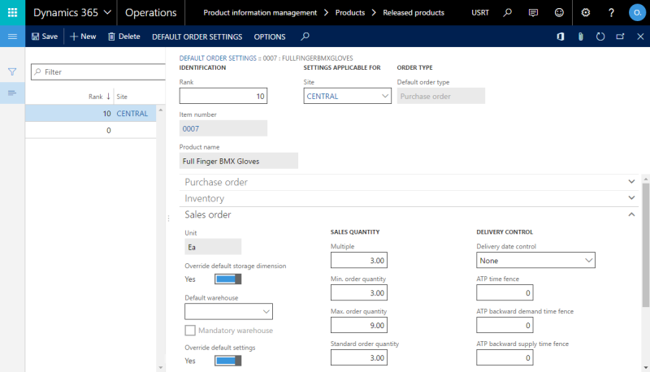Click the Unit Ea field
This screenshot has height=372, width=650.
click(x=213, y=247)
